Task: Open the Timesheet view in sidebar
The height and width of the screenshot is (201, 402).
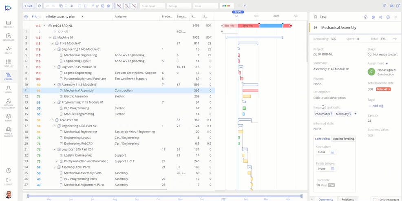Action: pyautogui.click(x=9, y=24)
